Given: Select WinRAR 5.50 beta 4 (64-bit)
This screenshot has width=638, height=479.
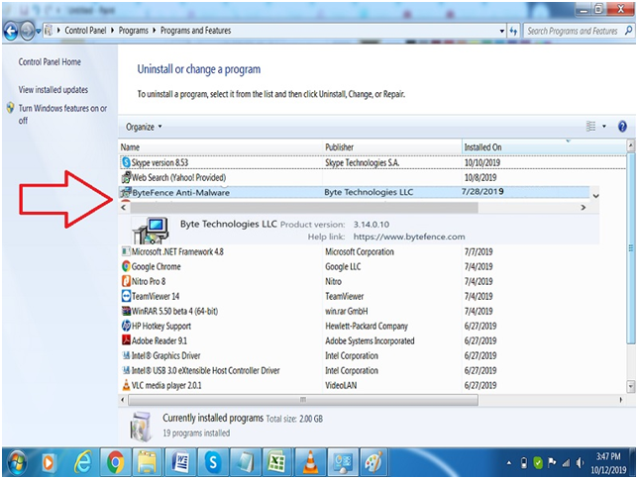Looking at the screenshot, I should [174, 312].
